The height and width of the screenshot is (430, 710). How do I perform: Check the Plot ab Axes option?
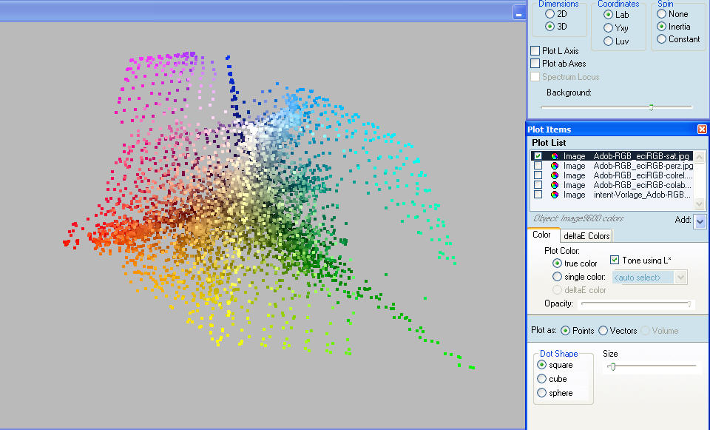click(535, 64)
